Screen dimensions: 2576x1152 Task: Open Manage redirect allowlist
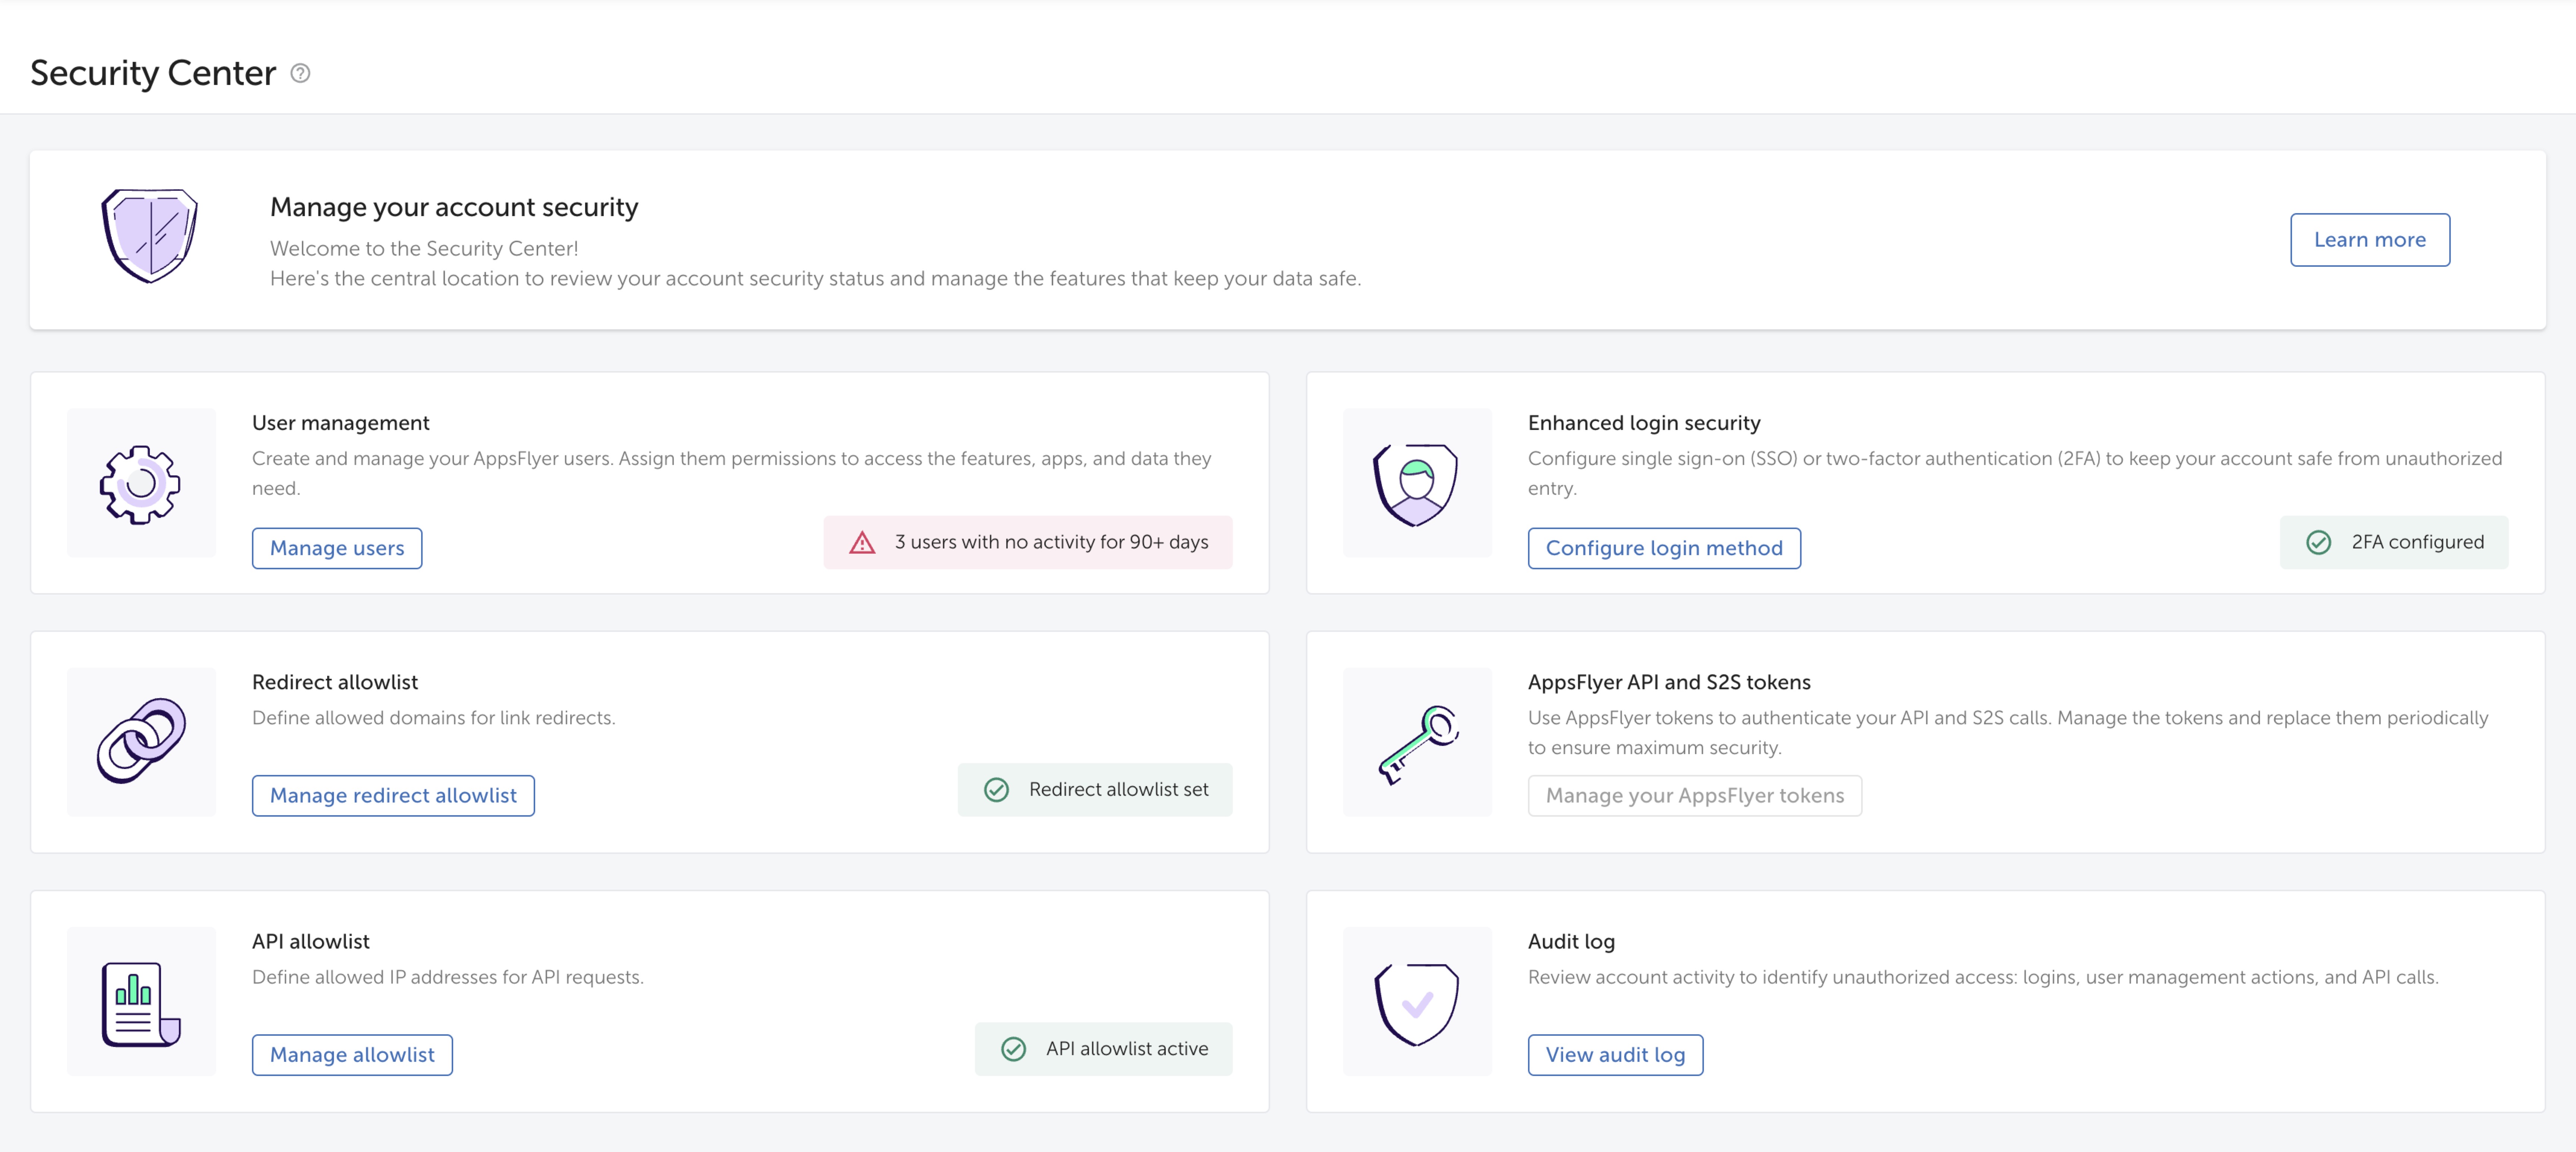pos(393,796)
